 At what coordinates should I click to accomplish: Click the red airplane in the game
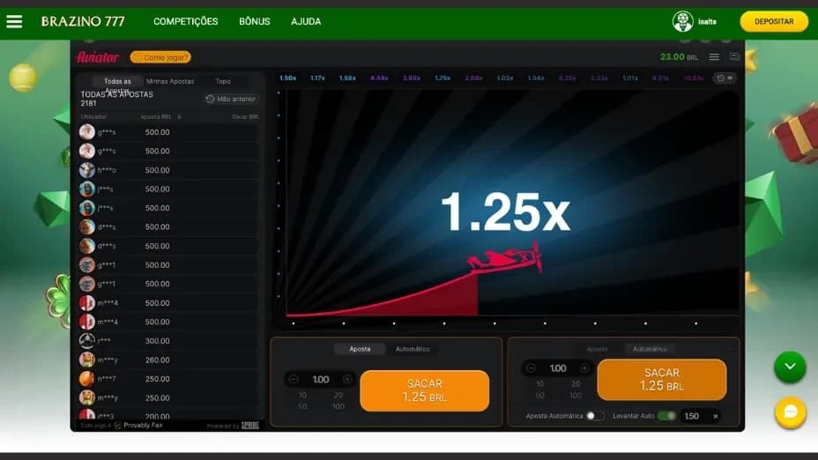click(x=505, y=257)
